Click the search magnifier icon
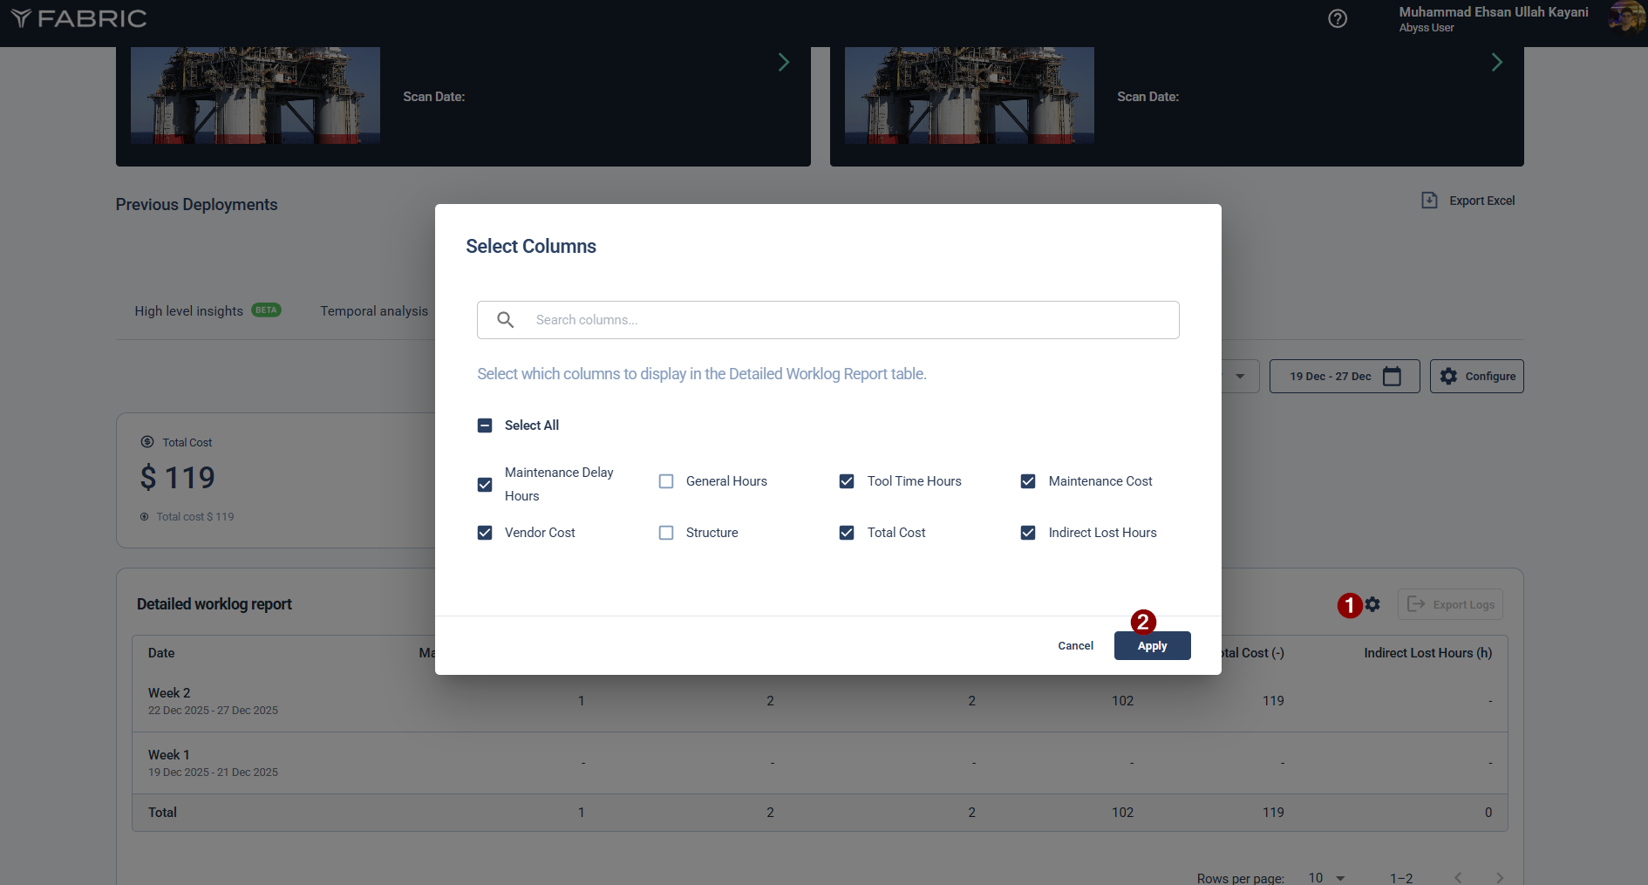The width and height of the screenshot is (1648, 885). 506,320
